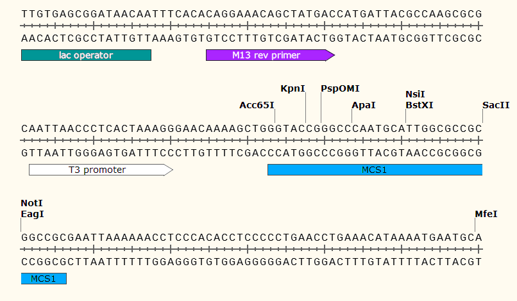Select the lac operator feature
Image resolution: width=517 pixels, height=301 pixels.
86,55
